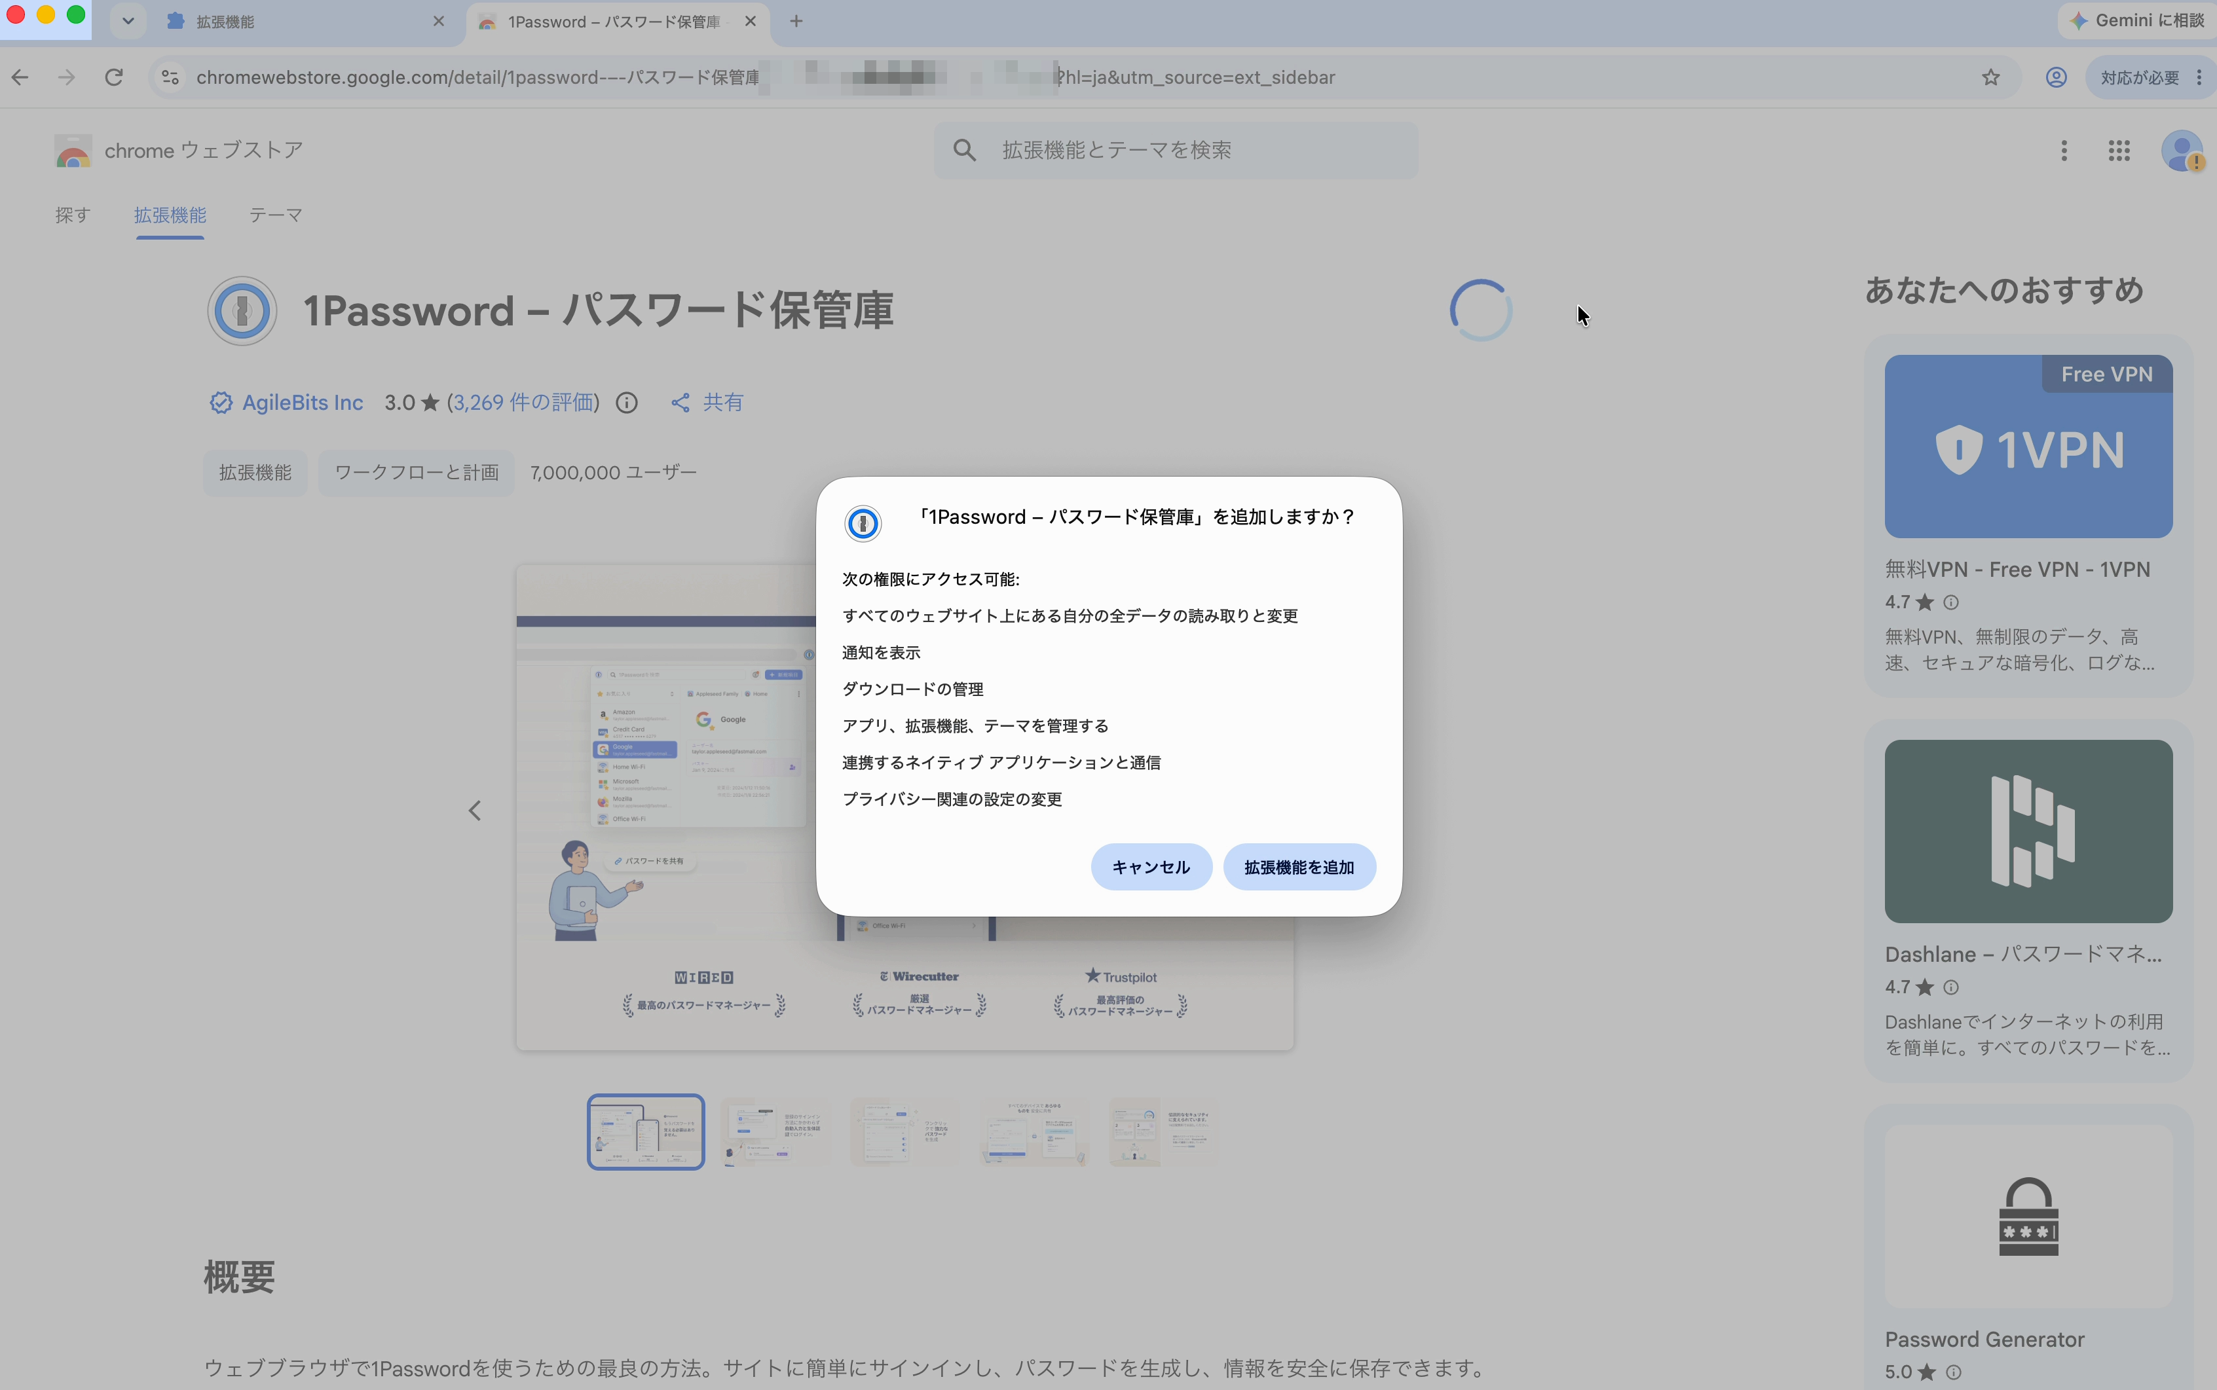
Task: Click the 概要 heading
Action: (239, 1278)
